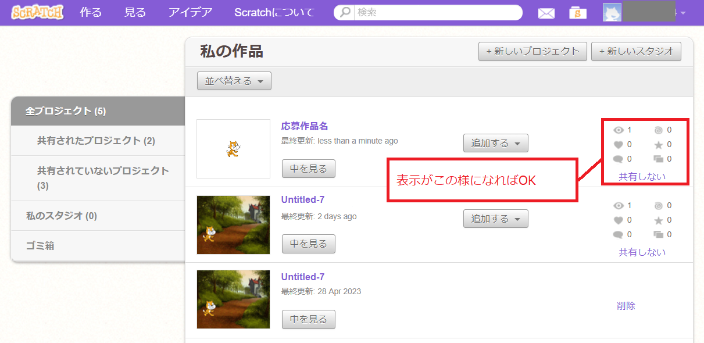Click studios icon for shared Untitled-7

[658, 235]
